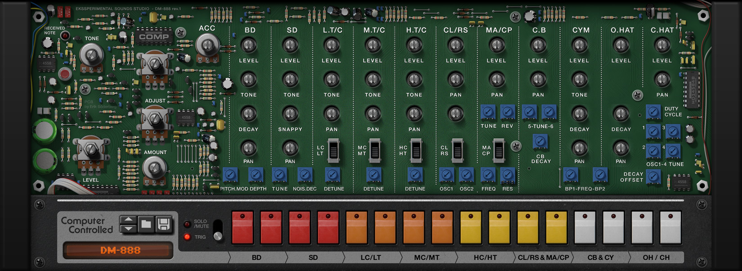Click the SD LEVEL knob

291,45
